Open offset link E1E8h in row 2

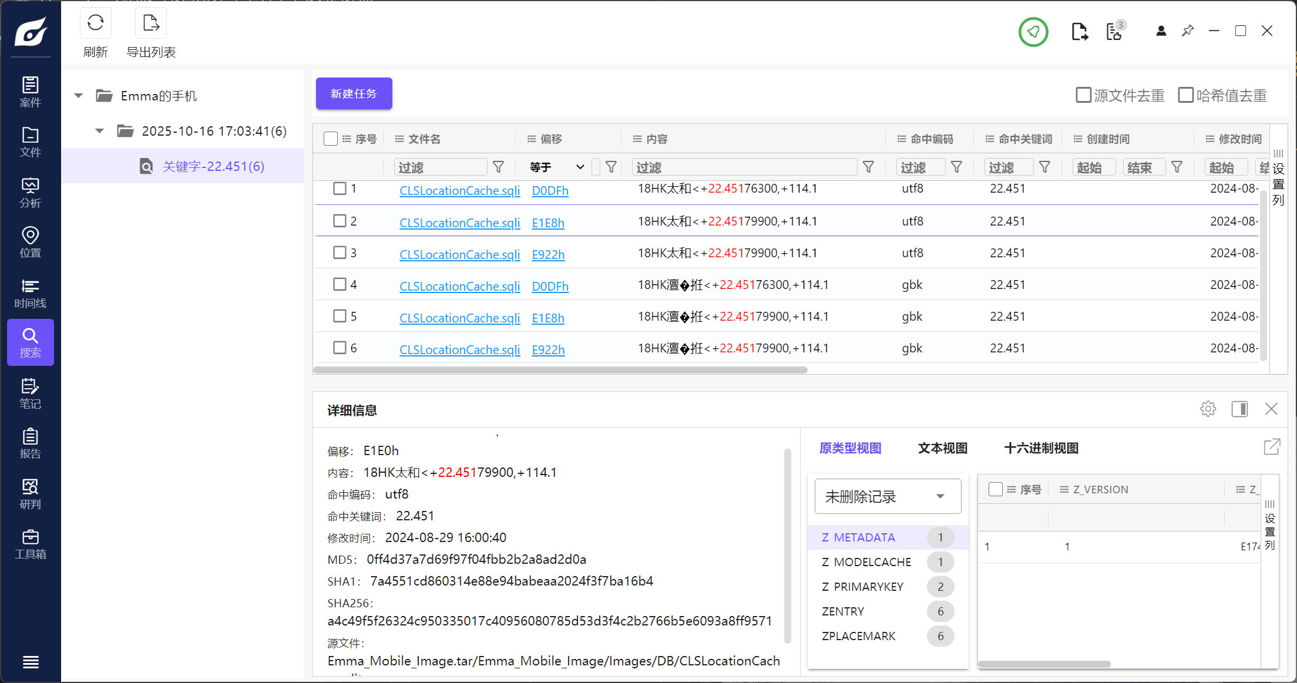pyautogui.click(x=547, y=223)
